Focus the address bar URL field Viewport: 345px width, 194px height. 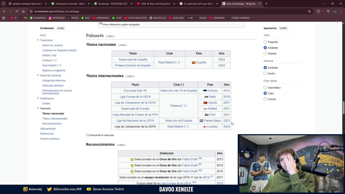tap(170, 11)
